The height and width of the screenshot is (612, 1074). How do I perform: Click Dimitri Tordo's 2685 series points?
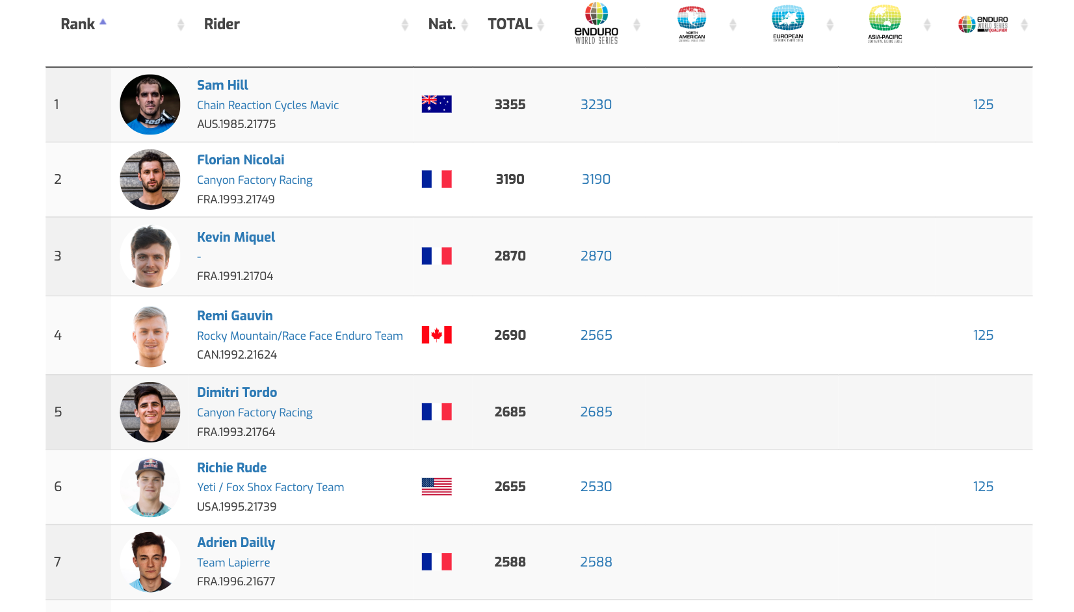coord(596,412)
